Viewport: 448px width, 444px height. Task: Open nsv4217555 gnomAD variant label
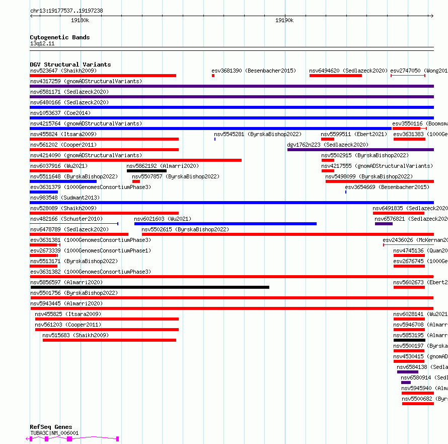coord(377,166)
